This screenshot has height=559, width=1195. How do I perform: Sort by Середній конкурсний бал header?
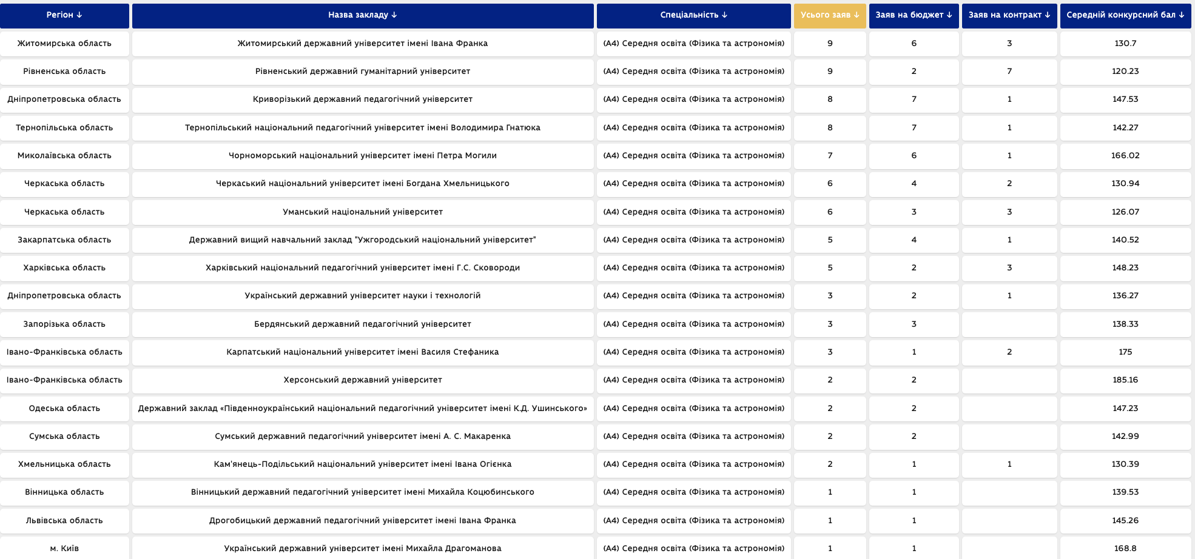click(1125, 15)
